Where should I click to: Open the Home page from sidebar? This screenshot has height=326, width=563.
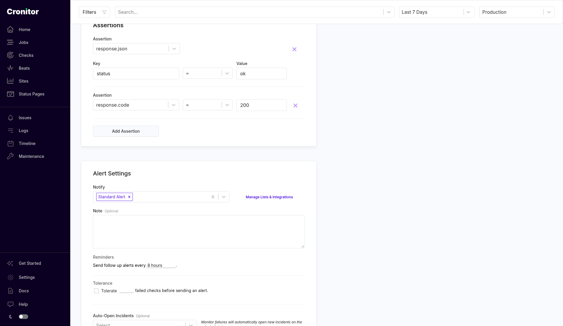[24, 30]
